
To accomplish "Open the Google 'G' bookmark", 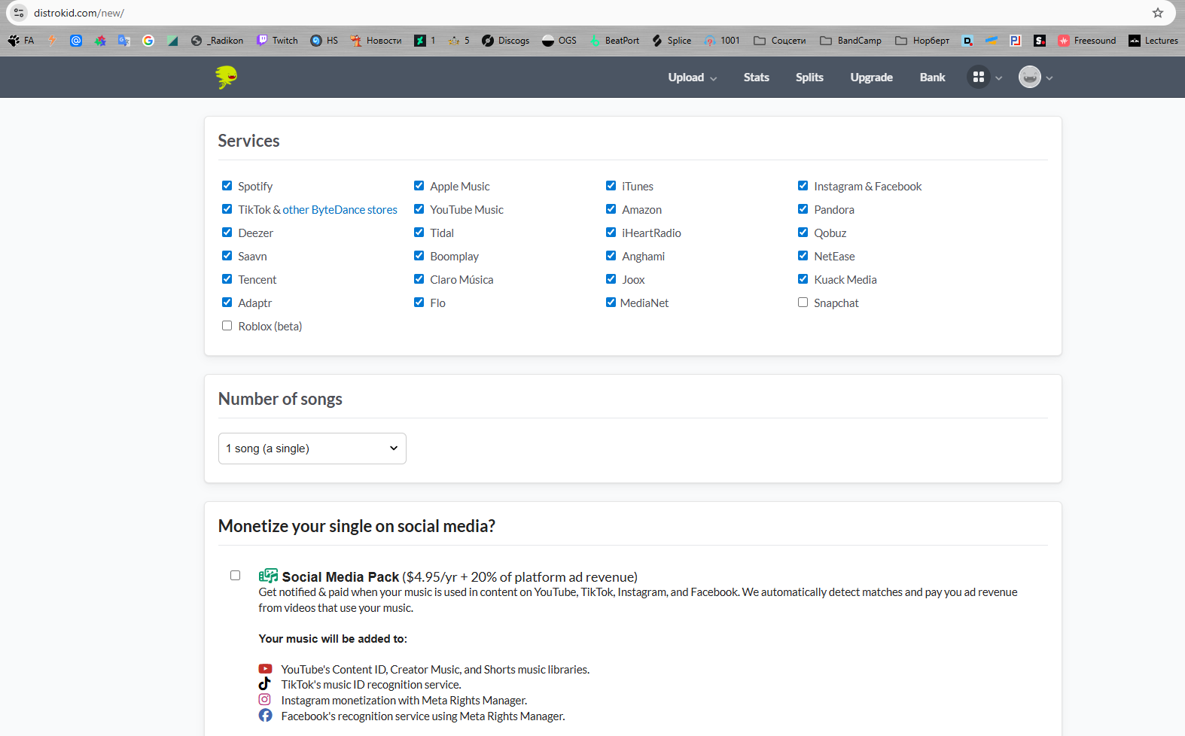I will pyautogui.click(x=148, y=41).
